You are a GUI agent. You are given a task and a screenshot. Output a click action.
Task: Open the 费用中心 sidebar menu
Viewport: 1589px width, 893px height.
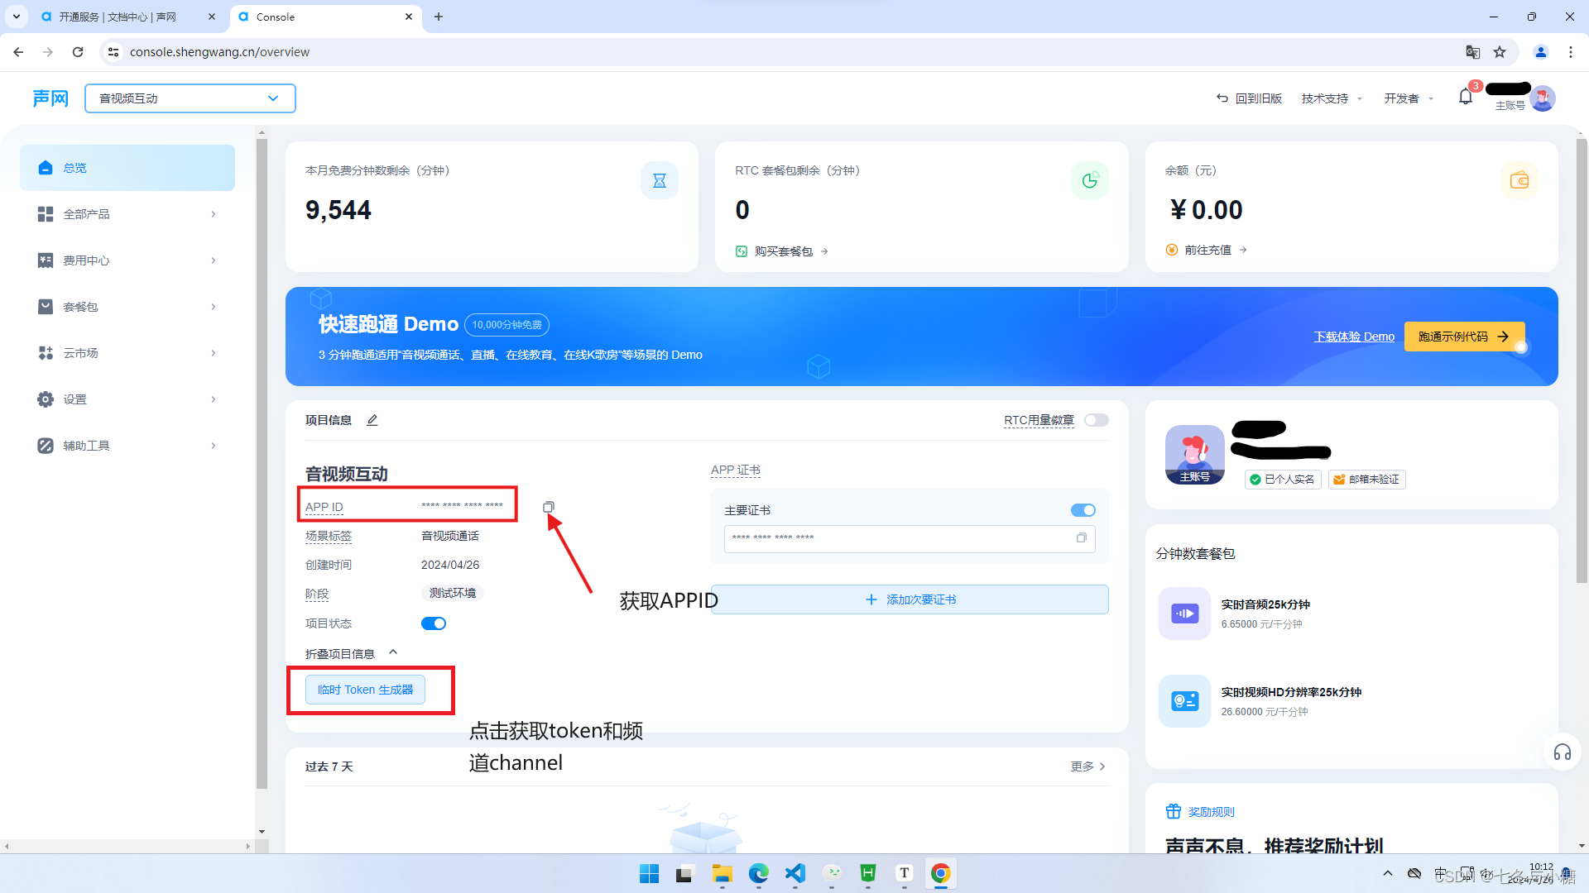tap(127, 260)
